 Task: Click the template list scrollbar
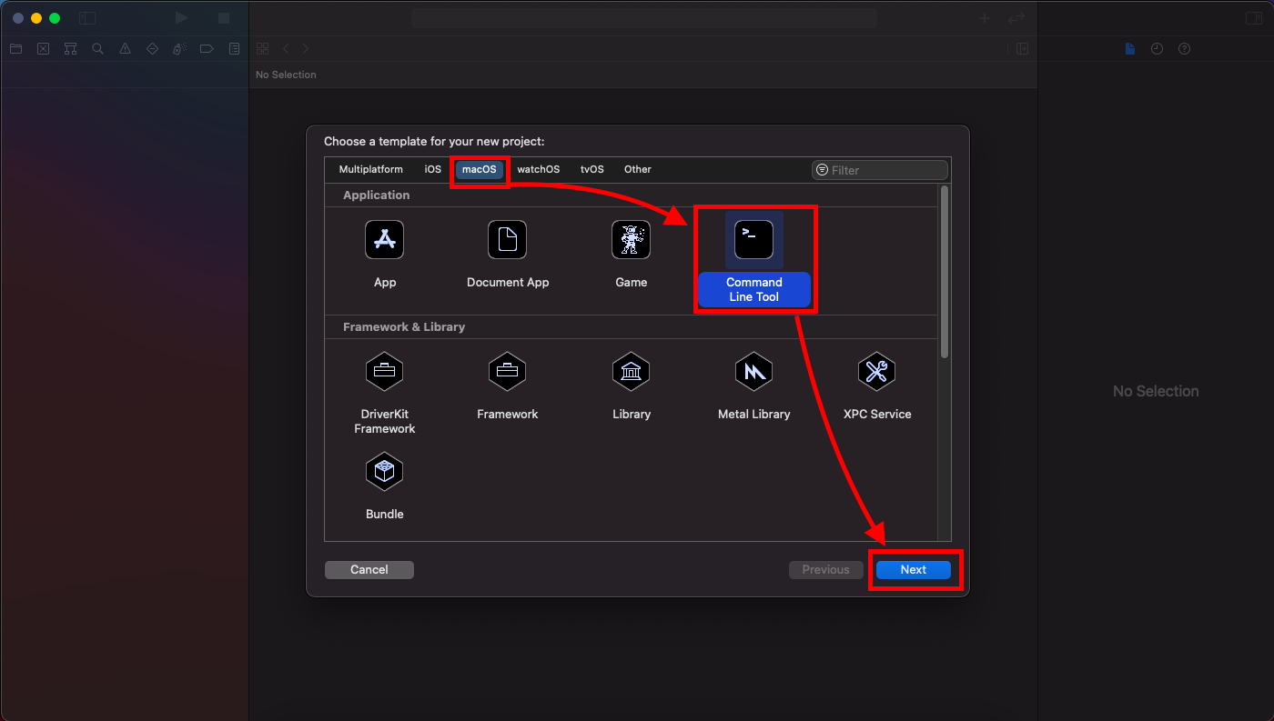tap(945, 272)
